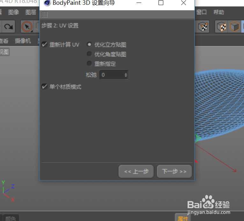The width and height of the screenshot is (244, 221).
Task: Choose the 重新指定 radio option
Action: pyautogui.click(x=89, y=64)
